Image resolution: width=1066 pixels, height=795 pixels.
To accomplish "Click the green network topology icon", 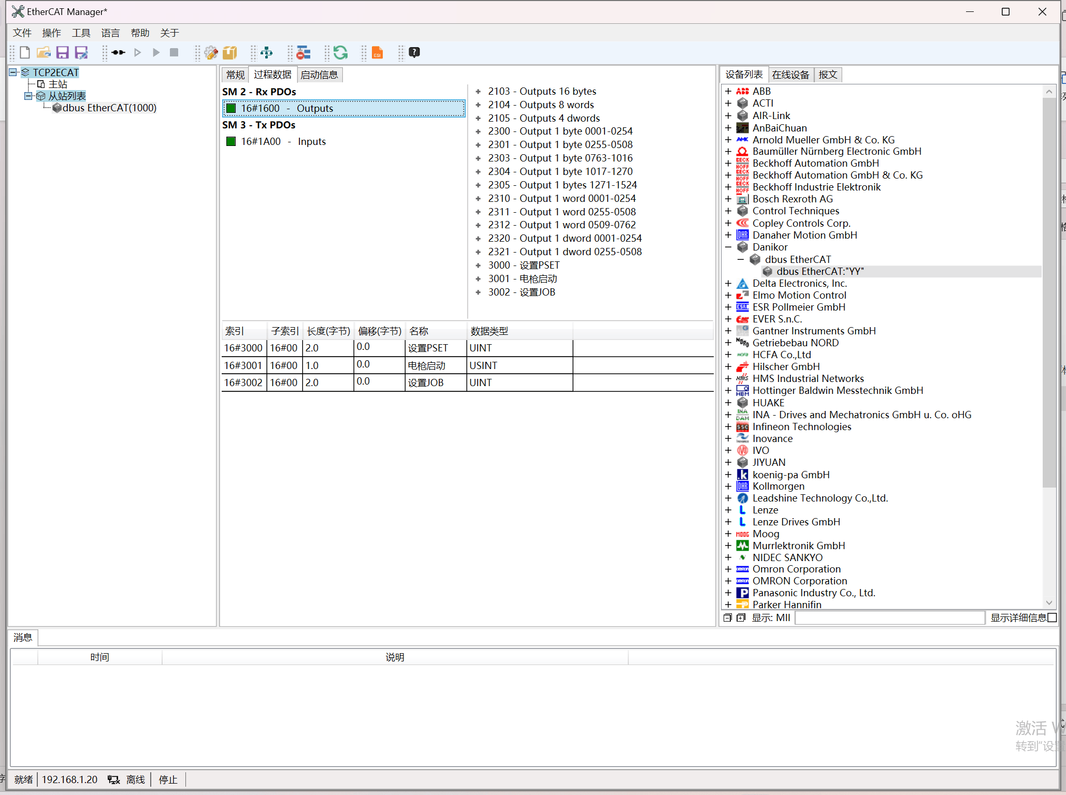I will click(x=266, y=52).
